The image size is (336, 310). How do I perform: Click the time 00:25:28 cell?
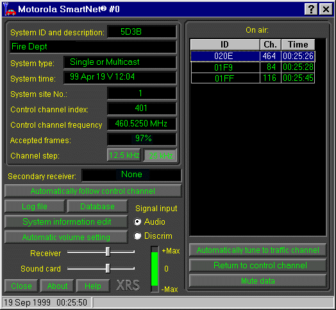coord(298,67)
